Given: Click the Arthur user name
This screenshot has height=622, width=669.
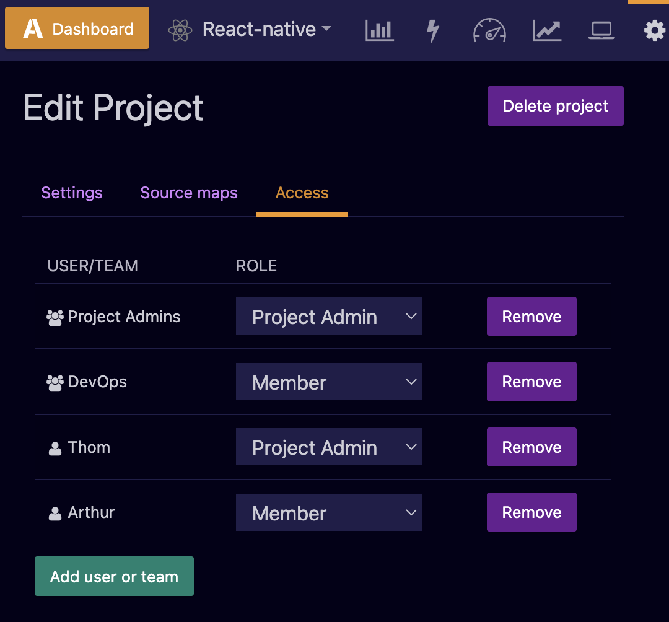Looking at the screenshot, I should [91, 512].
